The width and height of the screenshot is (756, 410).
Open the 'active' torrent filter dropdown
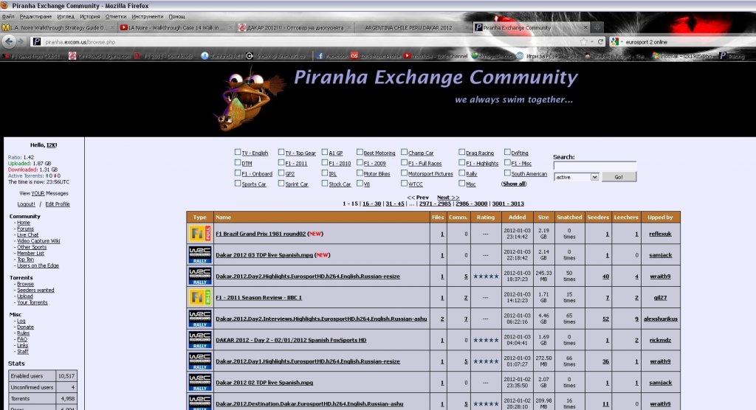[x=576, y=177]
